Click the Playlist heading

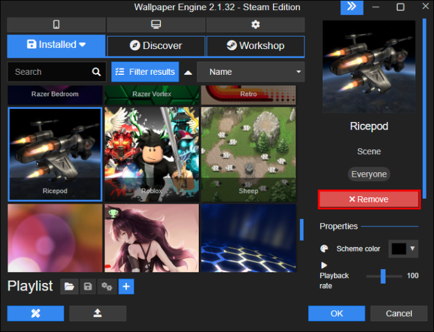point(30,286)
